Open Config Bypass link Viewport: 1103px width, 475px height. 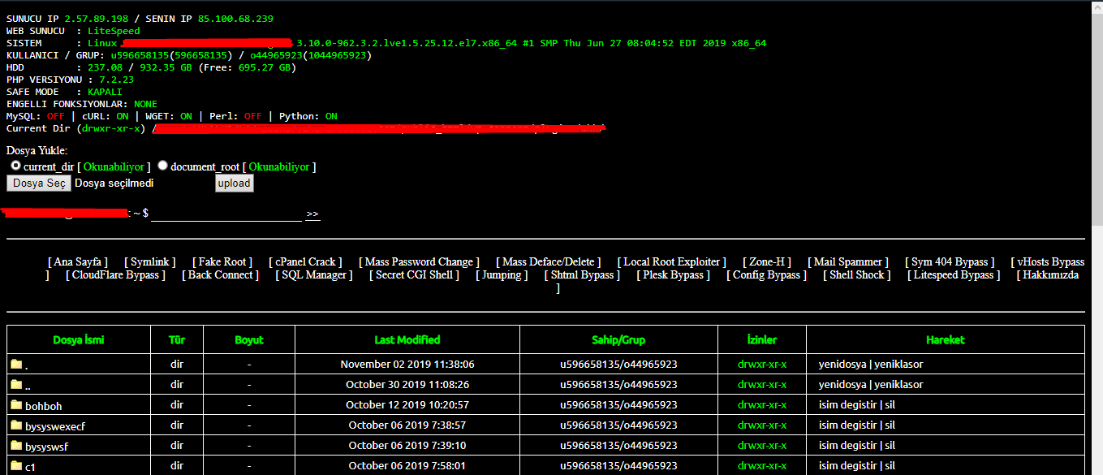pyautogui.click(x=767, y=275)
